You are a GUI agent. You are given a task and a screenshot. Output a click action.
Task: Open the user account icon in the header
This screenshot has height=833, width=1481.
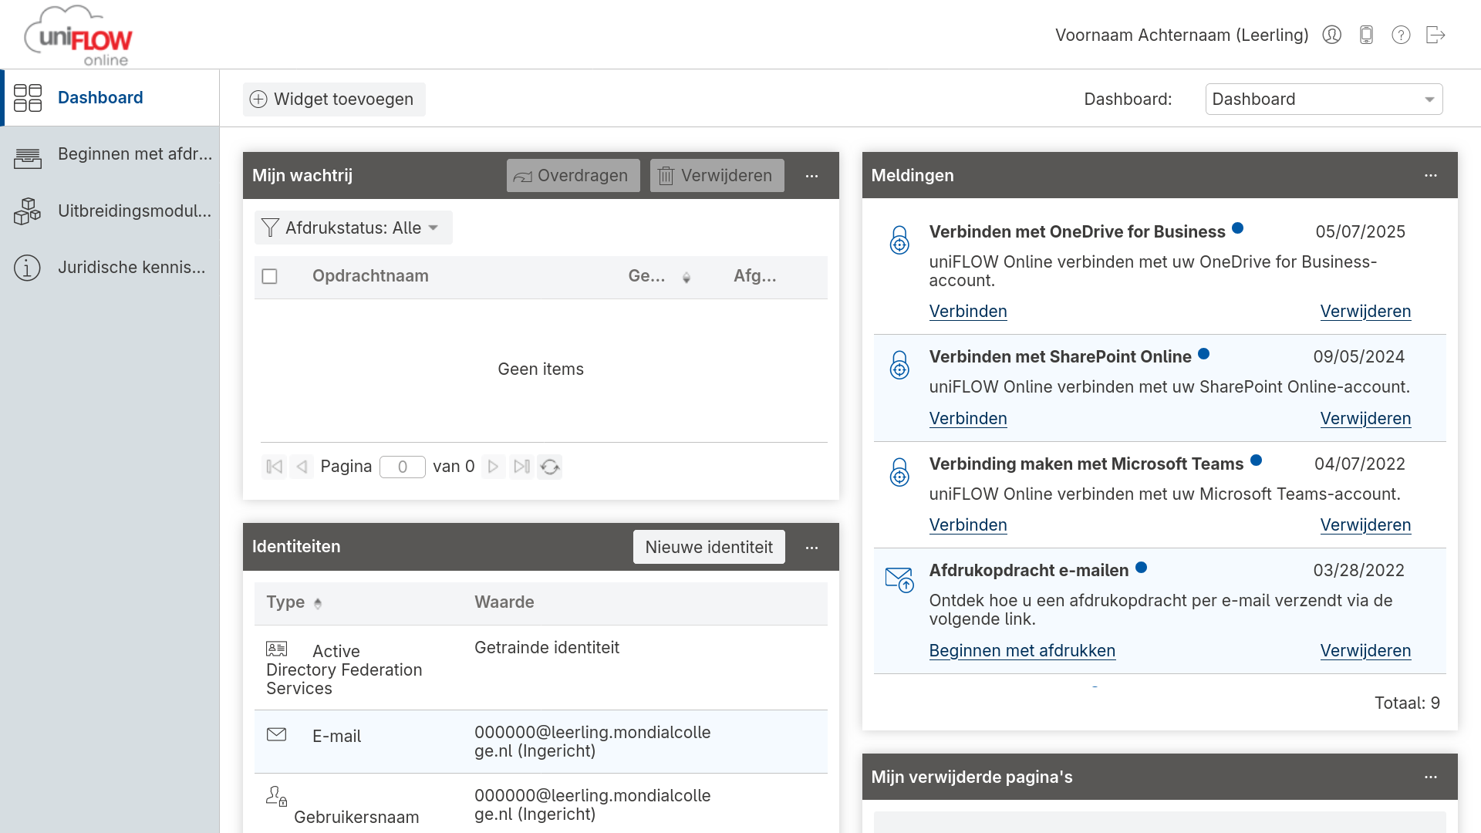tap(1331, 35)
